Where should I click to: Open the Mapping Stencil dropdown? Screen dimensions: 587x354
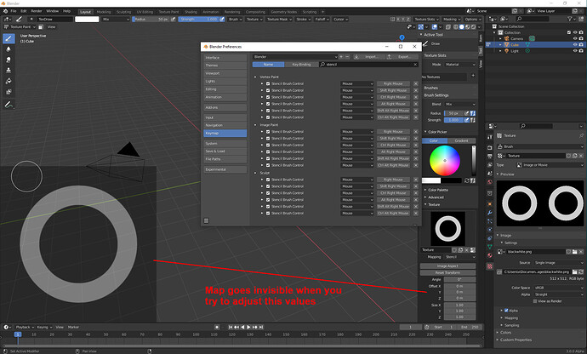(459, 257)
